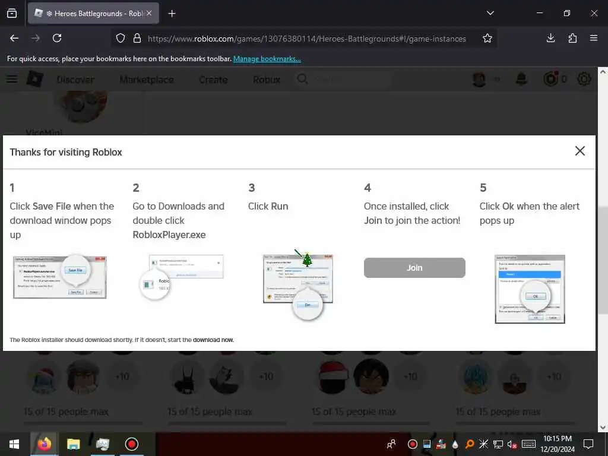
Task: Click the orange magnifier tray icon
Action: [470, 444]
